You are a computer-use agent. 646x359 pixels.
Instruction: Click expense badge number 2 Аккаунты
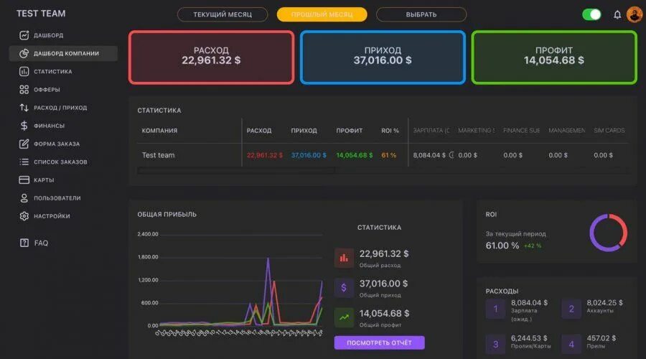pyautogui.click(x=571, y=309)
